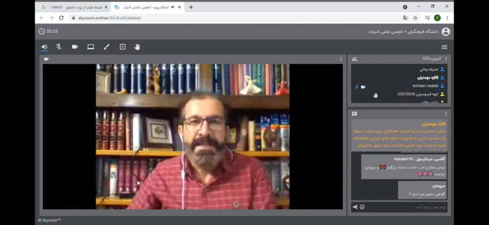Open a new browser tab
The image size is (489, 225).
[191, 7]
